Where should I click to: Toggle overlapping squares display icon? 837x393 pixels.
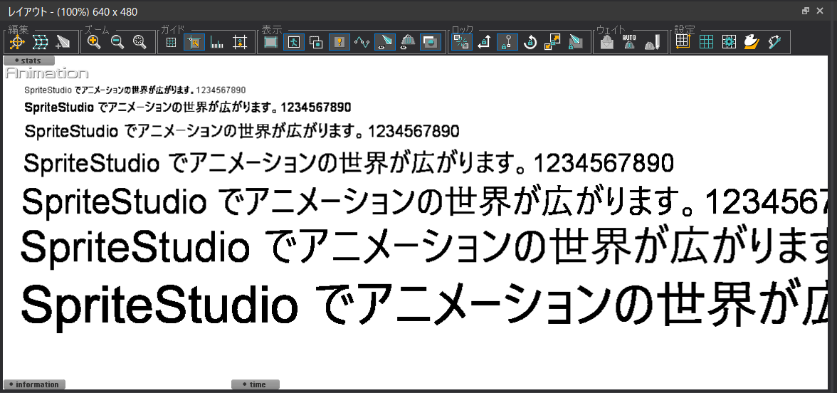317,42
